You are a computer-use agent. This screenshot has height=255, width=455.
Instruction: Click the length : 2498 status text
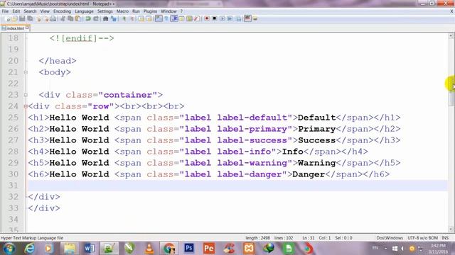pos(257,238)
